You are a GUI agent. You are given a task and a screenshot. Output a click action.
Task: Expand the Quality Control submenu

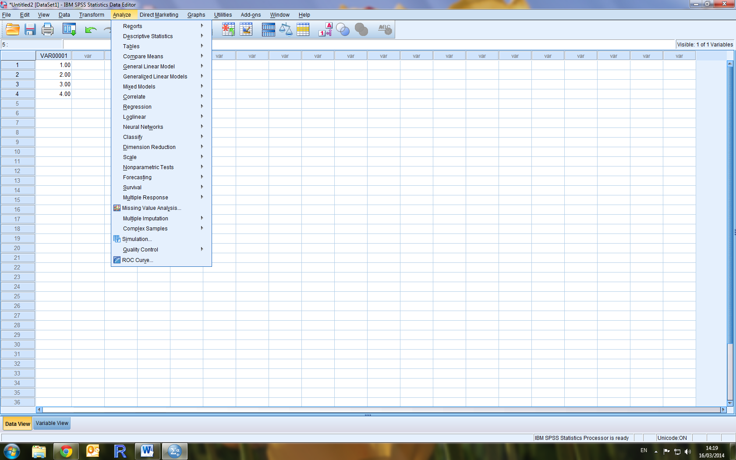tap(161, 250)
